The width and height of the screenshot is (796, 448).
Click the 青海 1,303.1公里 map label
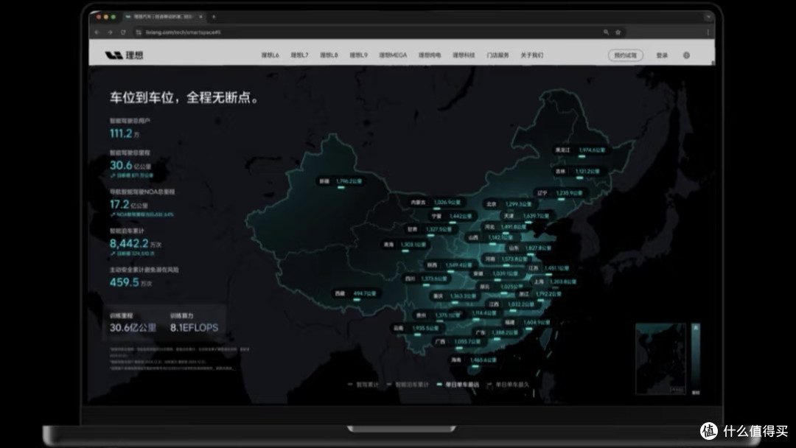pyautogui.click(x=405, y=245)
